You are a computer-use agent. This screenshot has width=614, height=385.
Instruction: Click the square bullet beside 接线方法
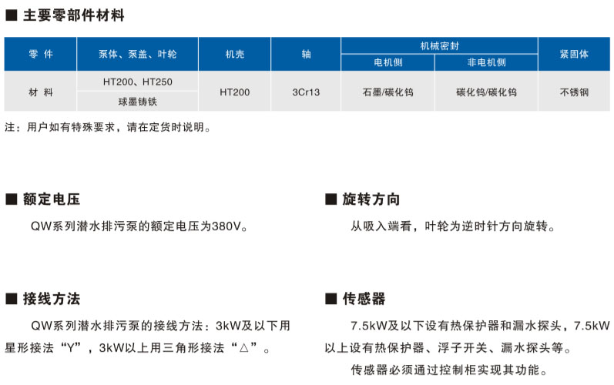pos(11,299)
